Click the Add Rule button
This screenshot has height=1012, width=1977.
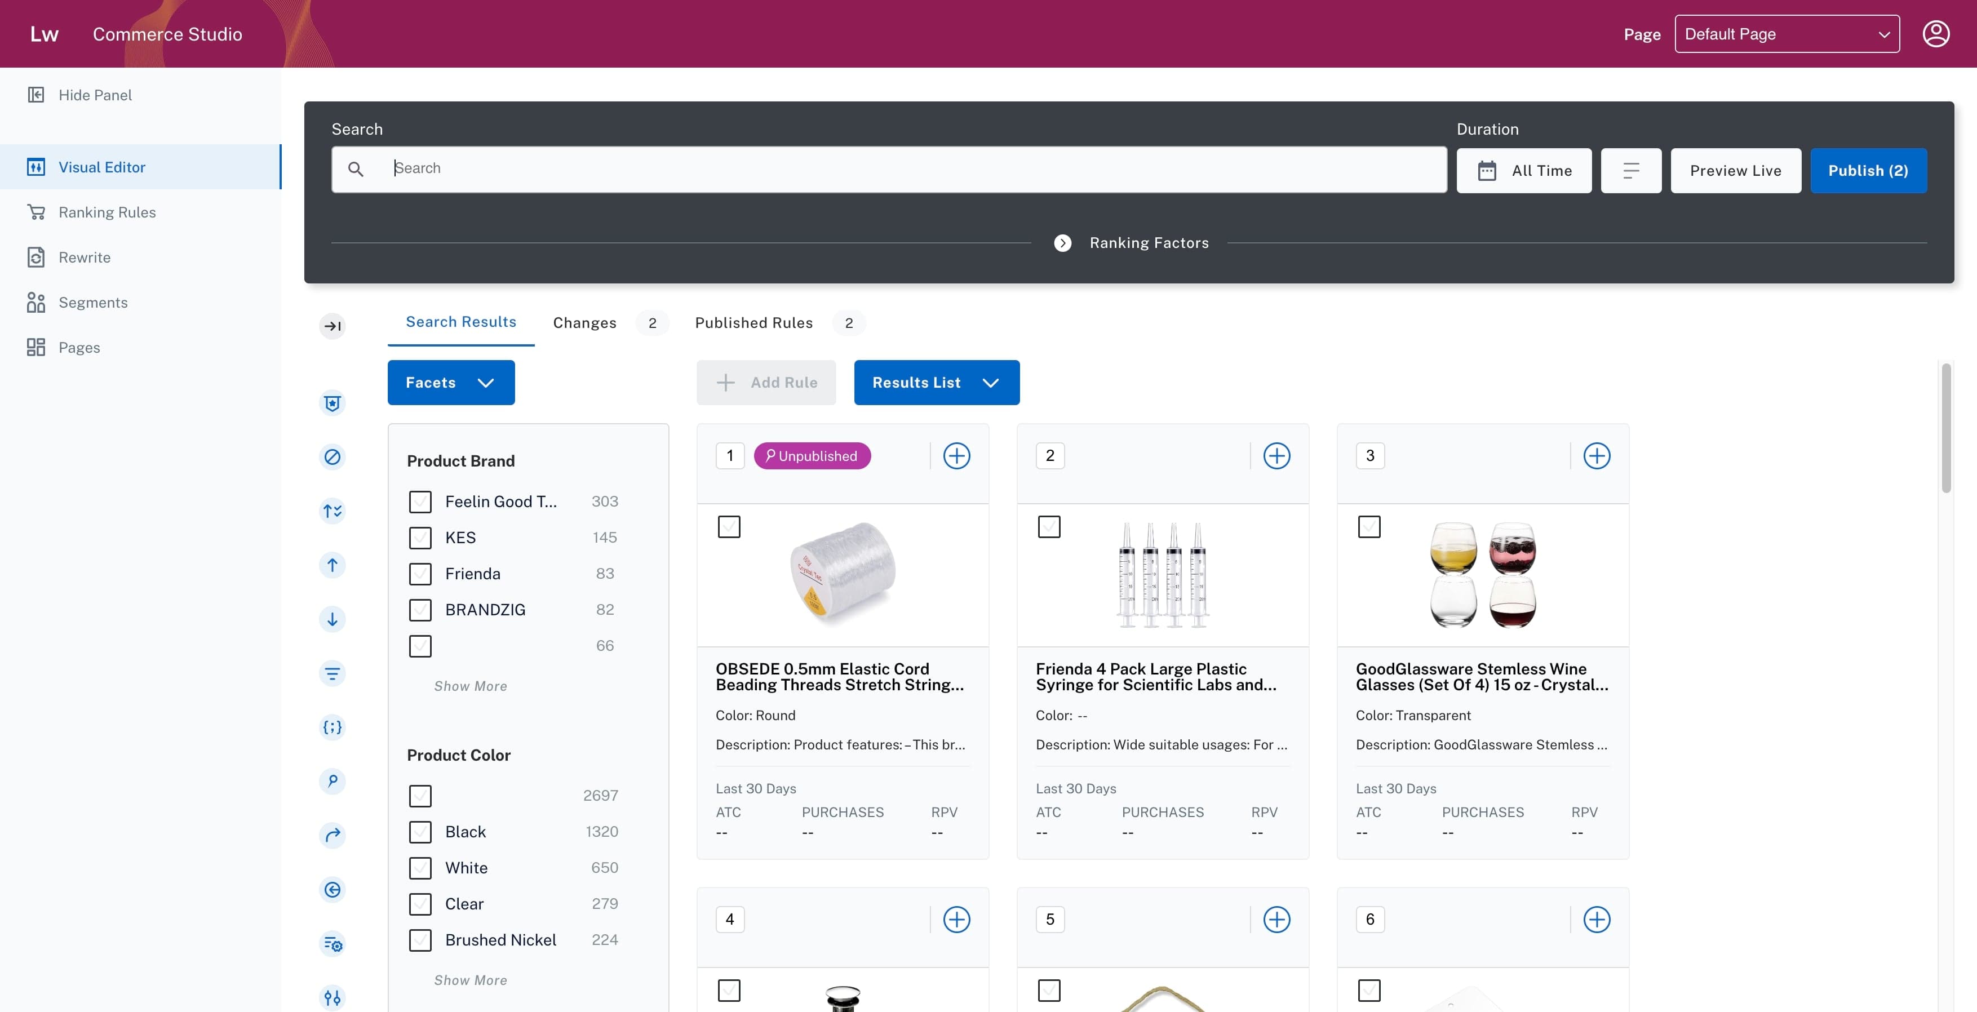[766, 382]
